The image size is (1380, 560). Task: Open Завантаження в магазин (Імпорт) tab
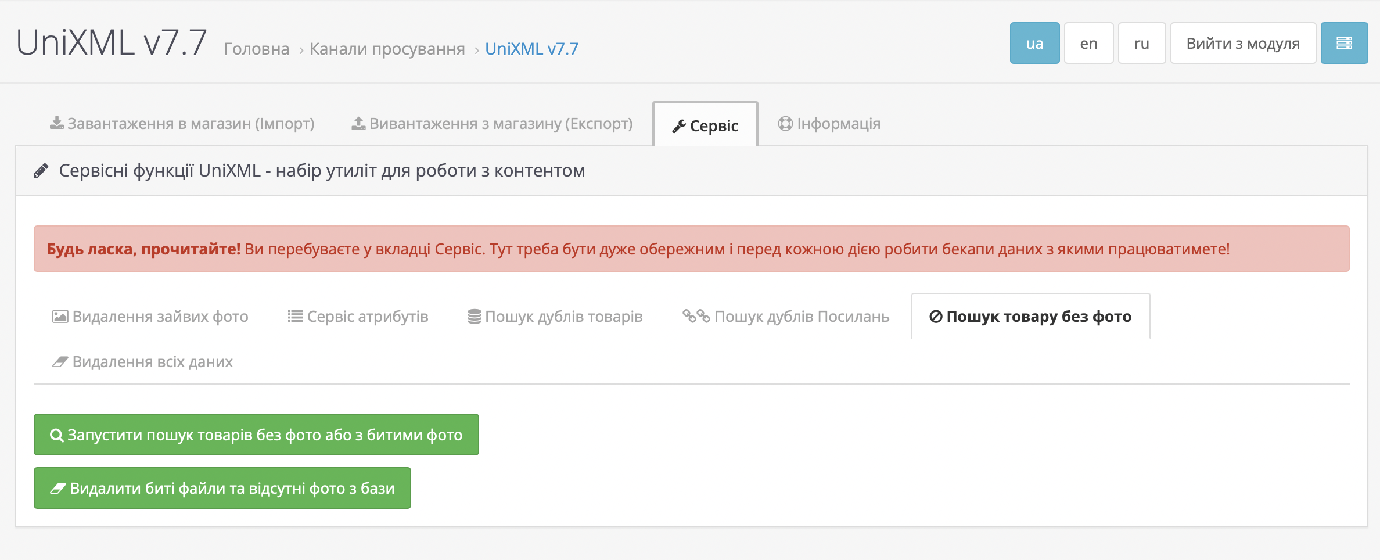point(182,124)
